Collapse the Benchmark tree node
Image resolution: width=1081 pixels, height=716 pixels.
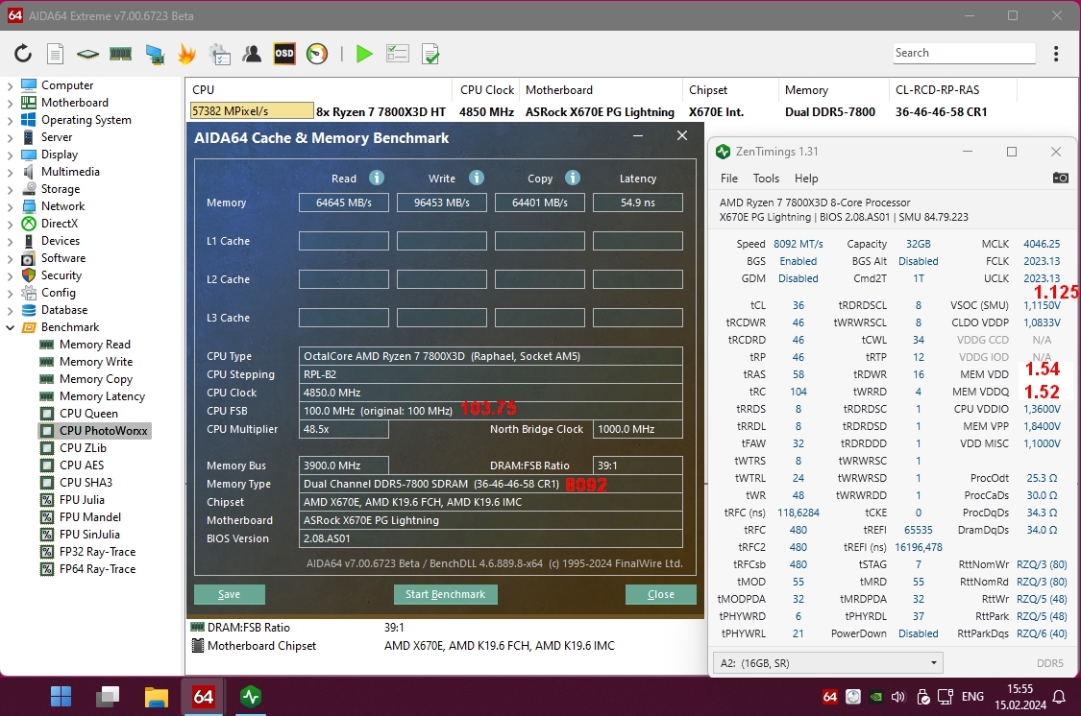(x=10, y=327)
